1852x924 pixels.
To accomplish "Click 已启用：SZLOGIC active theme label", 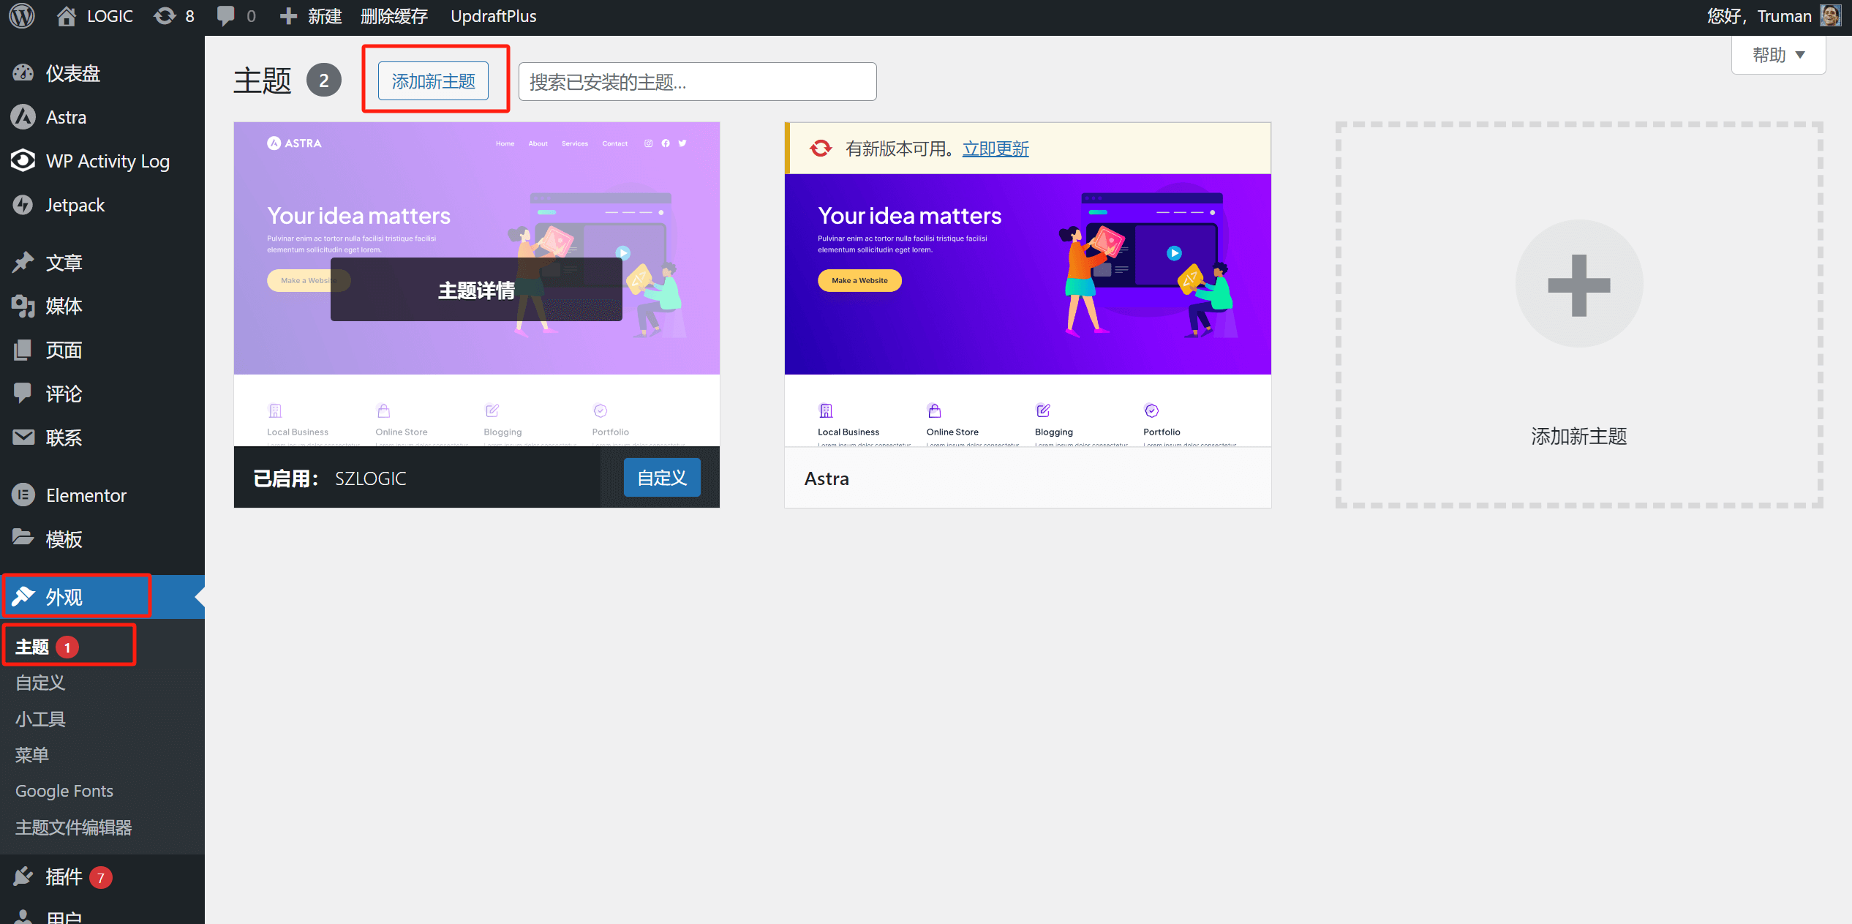I will coord(329,478).
